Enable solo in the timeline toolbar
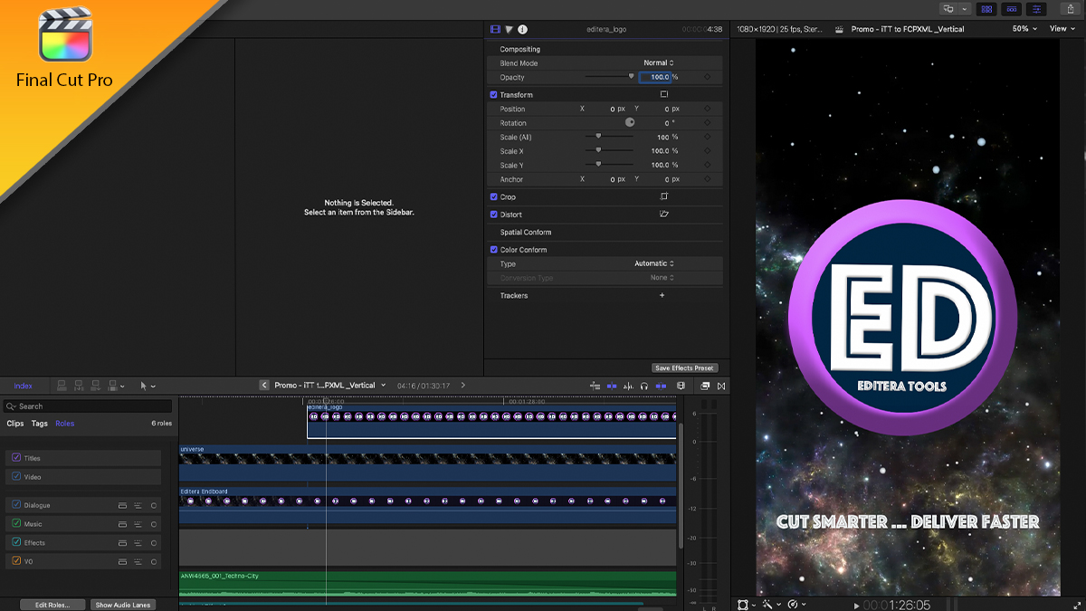This screenshot has width=1086, height=611. point(644,385)
